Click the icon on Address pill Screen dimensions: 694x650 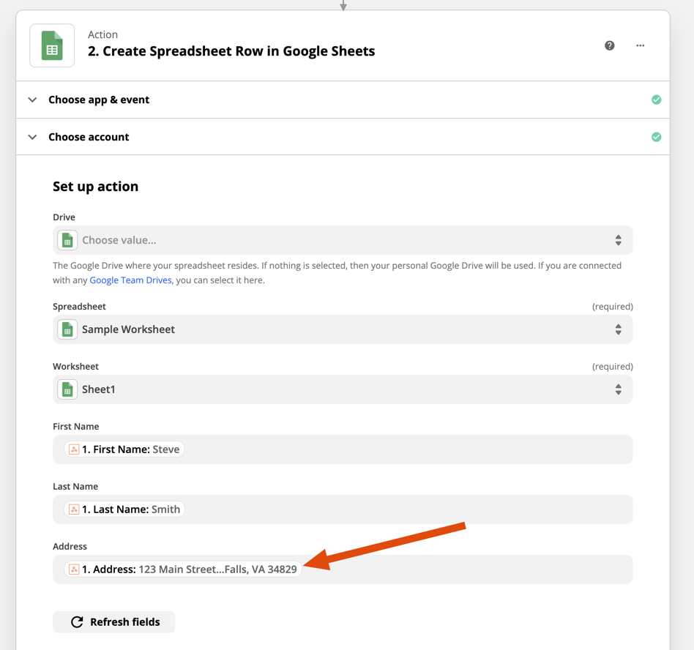pyautogui.click(x=74, y=569)
